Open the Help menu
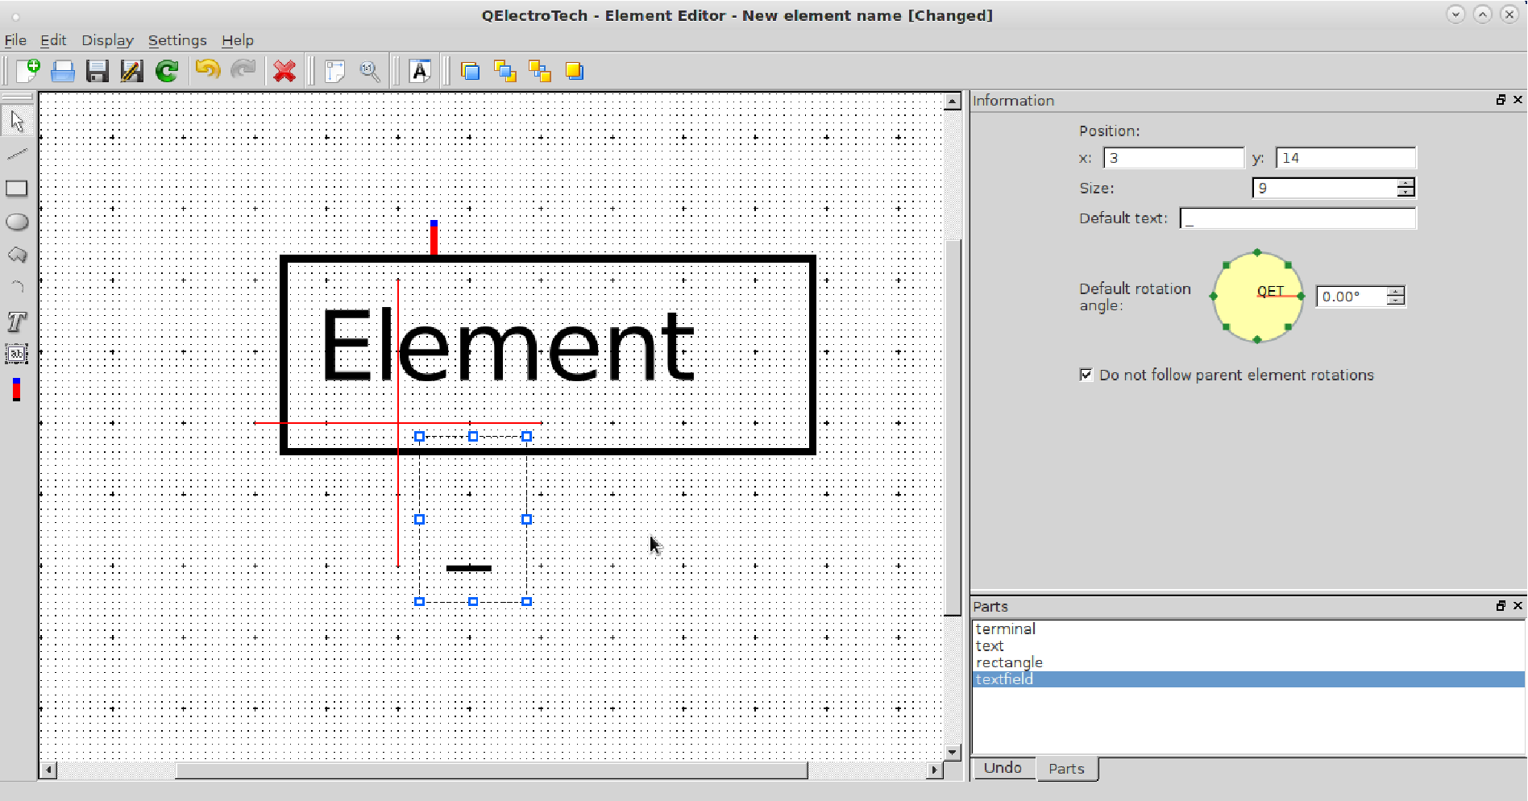This screenshot has height=801, width=1528. click(238, 40)
